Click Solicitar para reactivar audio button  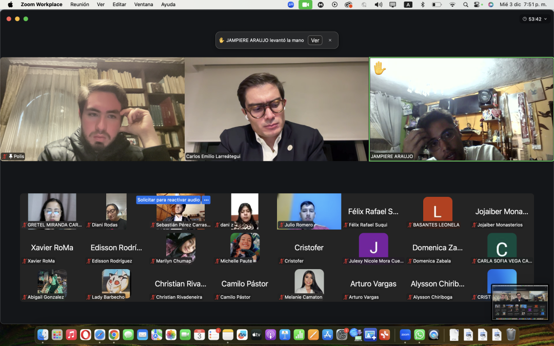168,200
